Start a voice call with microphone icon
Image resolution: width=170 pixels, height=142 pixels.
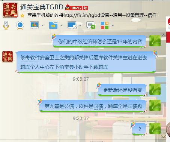tap(6, 25)
